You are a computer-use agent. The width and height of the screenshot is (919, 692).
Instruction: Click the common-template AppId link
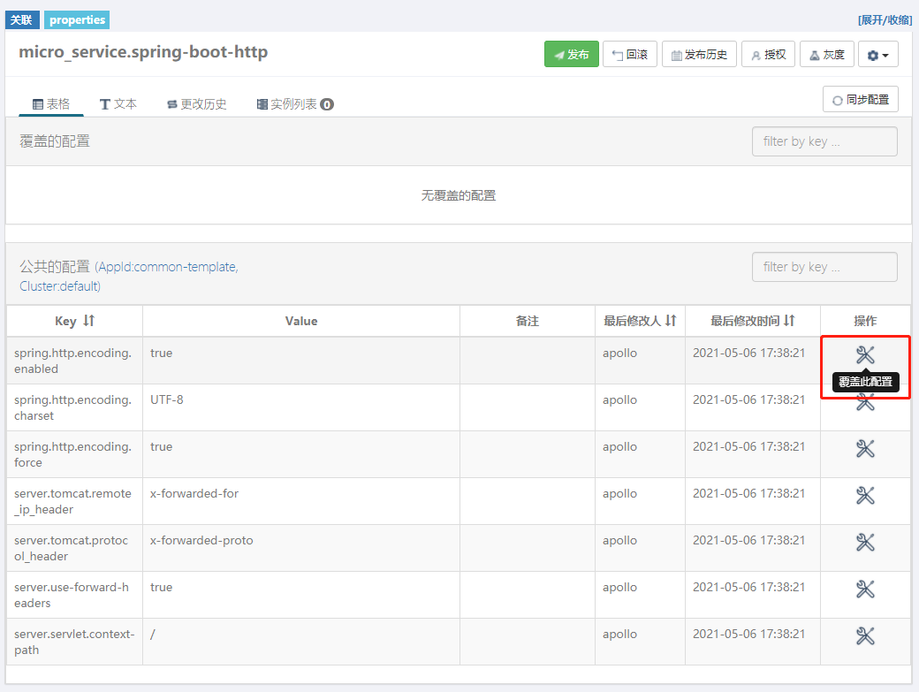tap(166, 267)
